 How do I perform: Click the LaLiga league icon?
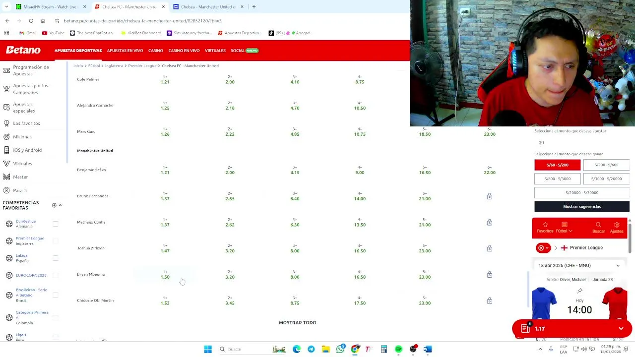(9, 258)
